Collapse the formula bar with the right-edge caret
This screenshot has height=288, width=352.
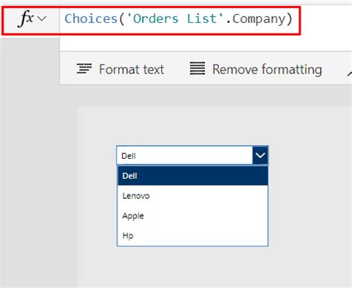click(350, 73)
